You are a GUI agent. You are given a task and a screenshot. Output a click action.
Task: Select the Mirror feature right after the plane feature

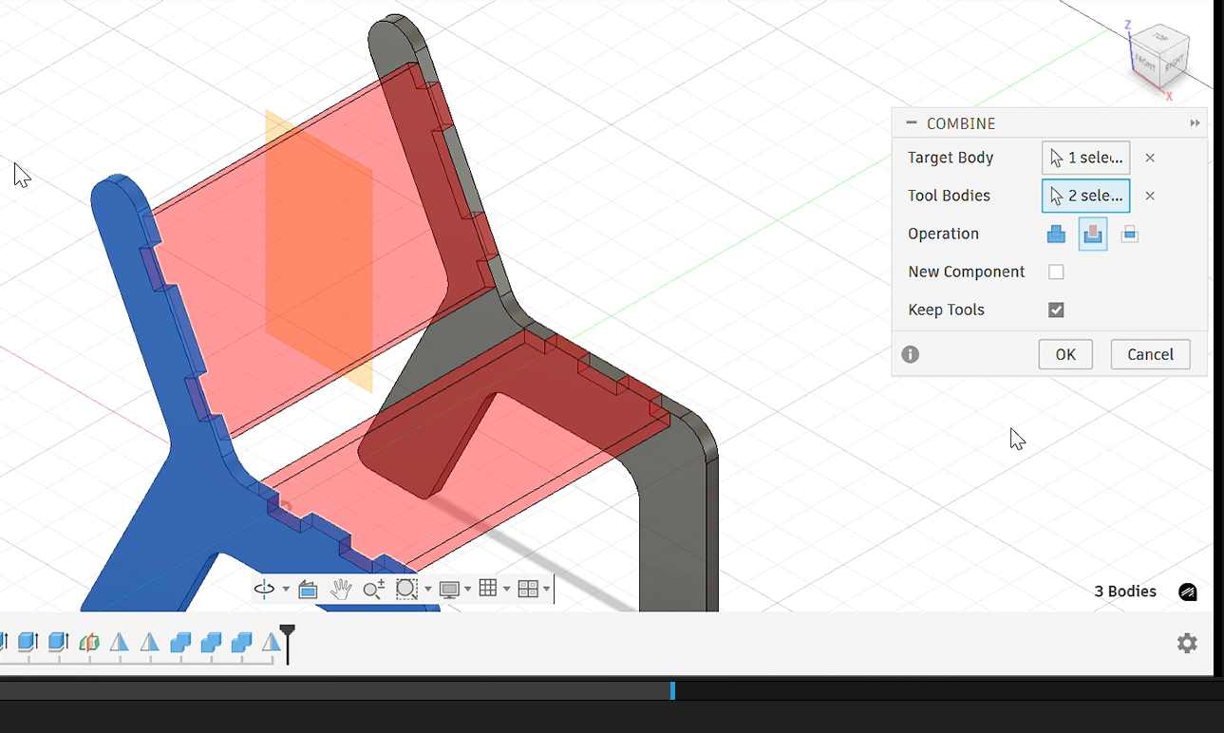click(120, 643)
